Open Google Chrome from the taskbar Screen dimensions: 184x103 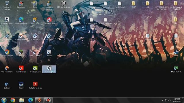pyautogui.click(x=13, y=100)
